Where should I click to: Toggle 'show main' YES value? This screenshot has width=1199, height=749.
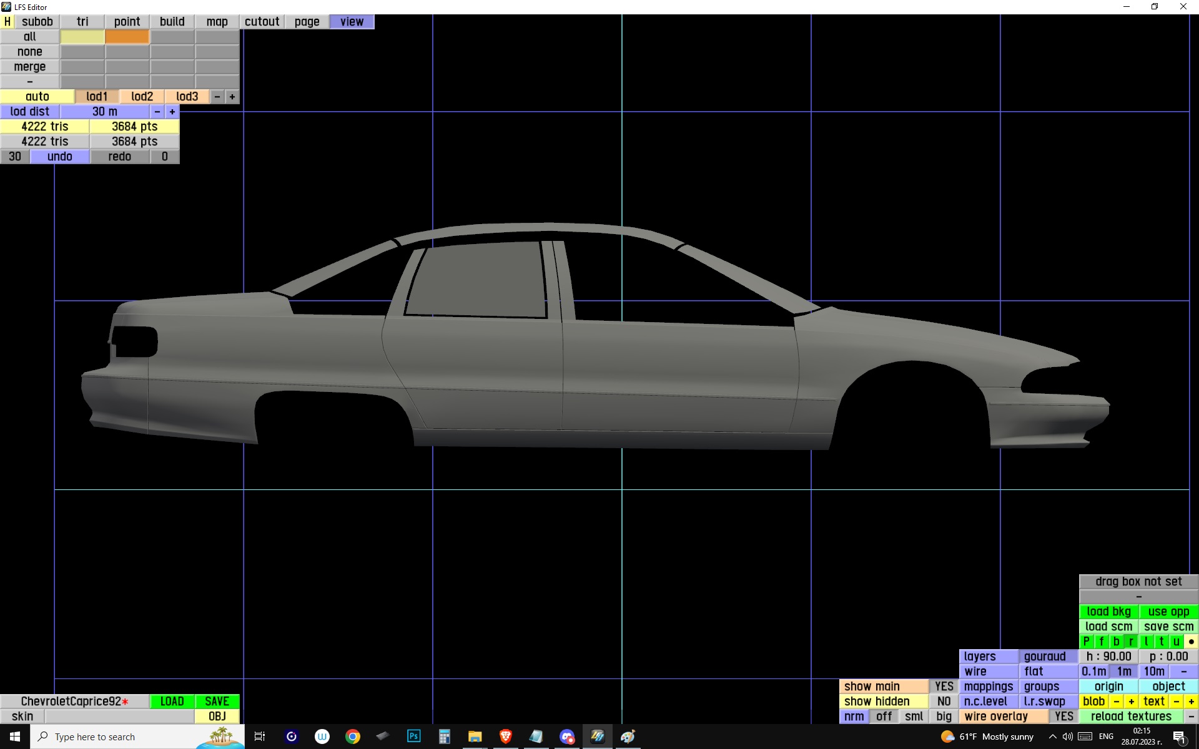944,687
